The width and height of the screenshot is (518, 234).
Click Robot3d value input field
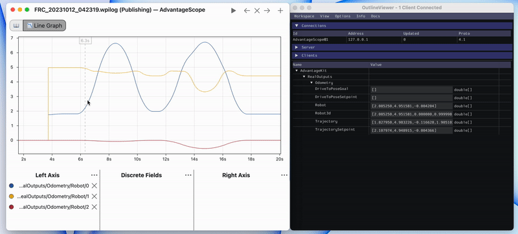tap(411, 114)
